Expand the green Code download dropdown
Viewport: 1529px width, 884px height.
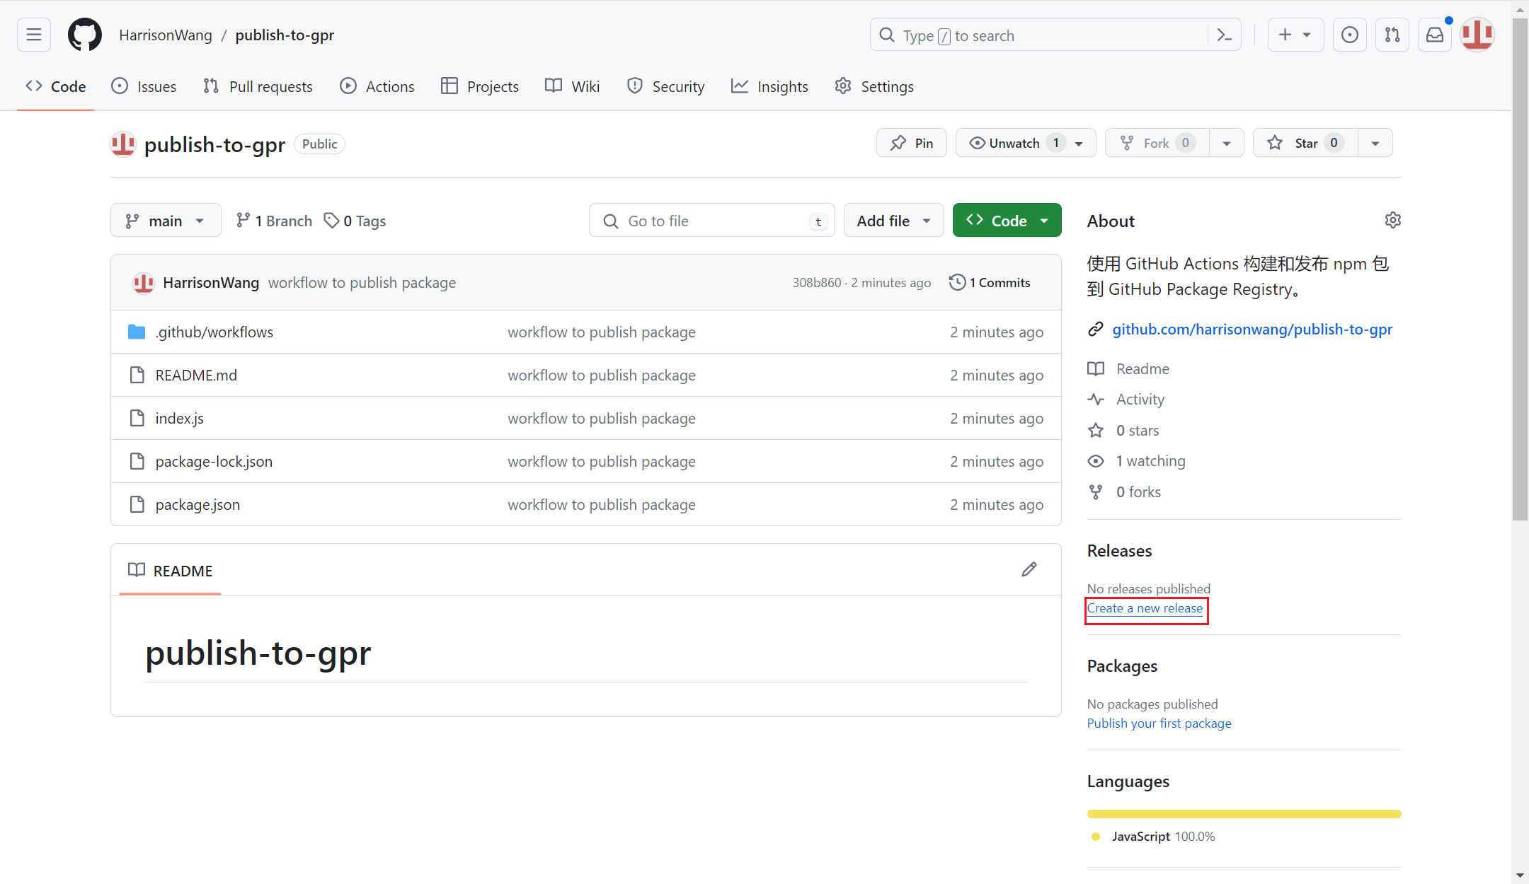click(x=1045, y=220)
